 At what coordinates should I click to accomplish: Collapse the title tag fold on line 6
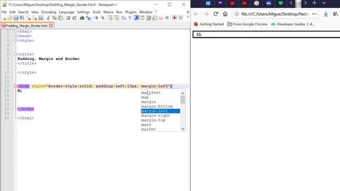tap(15, 54)
